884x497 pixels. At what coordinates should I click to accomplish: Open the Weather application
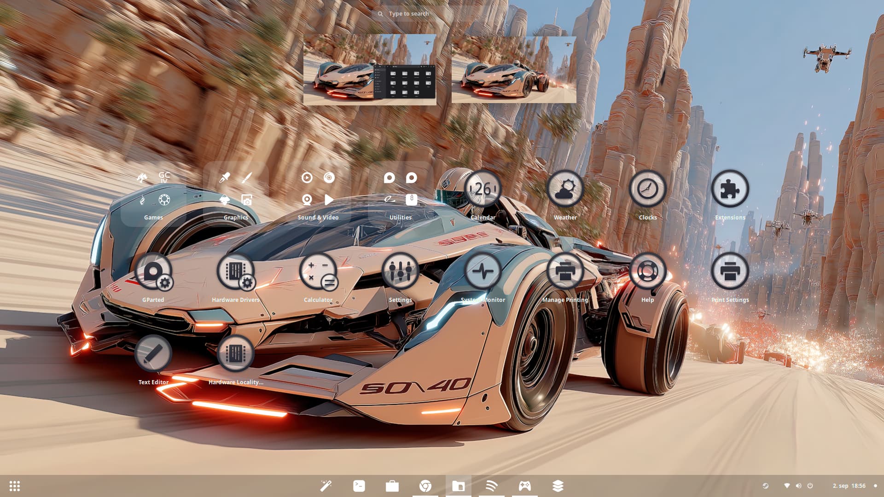[565, 189]
